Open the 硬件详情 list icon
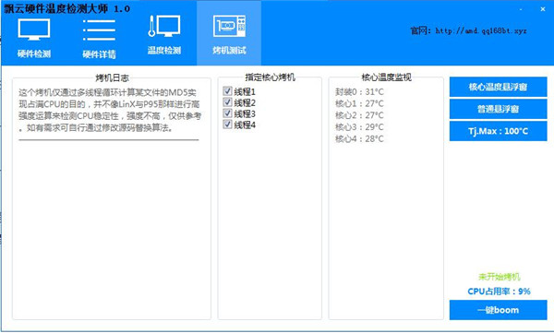 coord(99,30)
